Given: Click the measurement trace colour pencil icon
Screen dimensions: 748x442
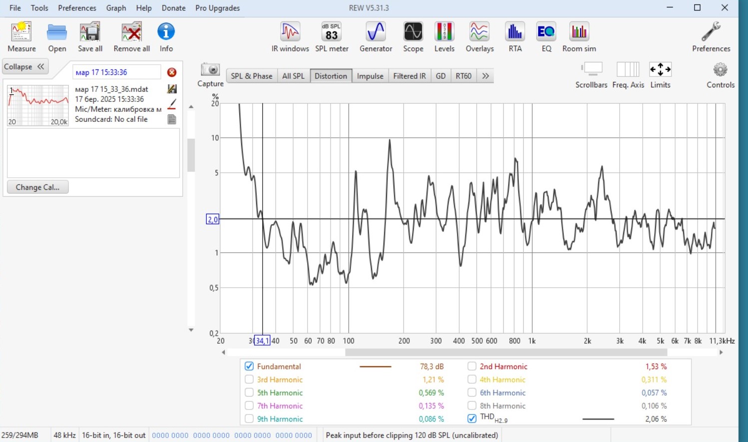Looking at the screenshot, I should tap(172, 104).
